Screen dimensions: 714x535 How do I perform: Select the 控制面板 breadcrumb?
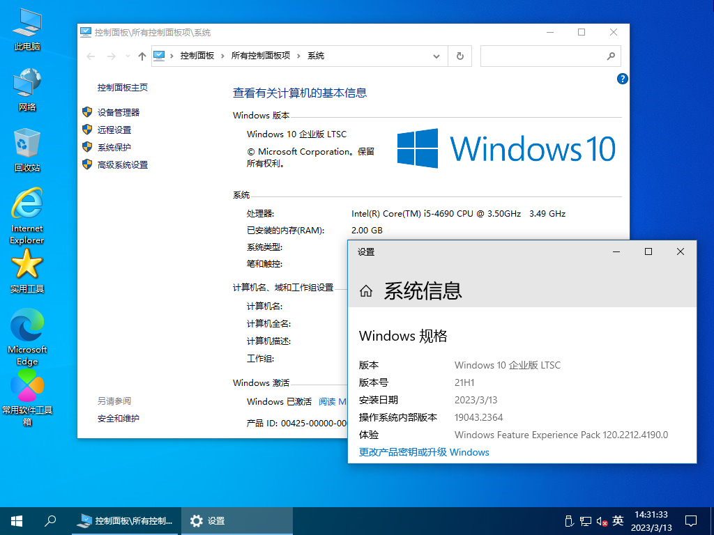click(197, 56)
